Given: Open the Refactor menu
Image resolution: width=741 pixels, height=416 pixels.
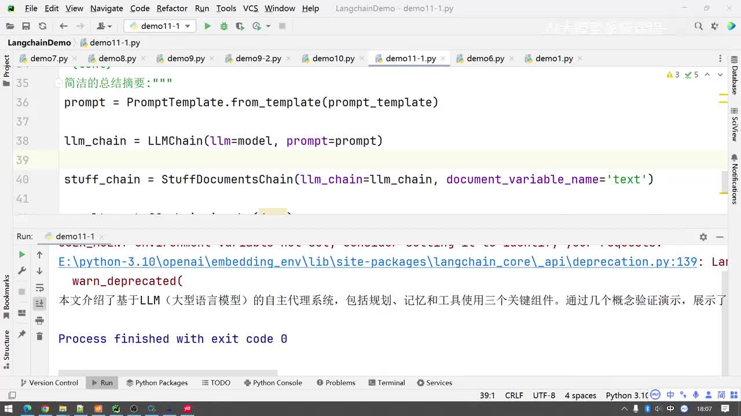Looking at the screenshot, I should 172,8.
